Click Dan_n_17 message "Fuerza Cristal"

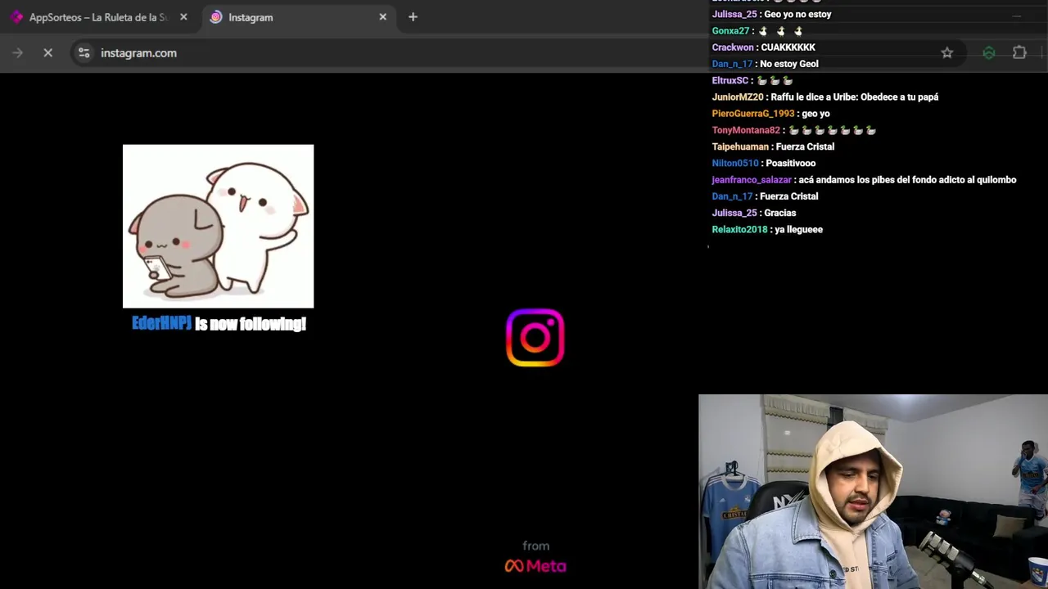(788, 196)
